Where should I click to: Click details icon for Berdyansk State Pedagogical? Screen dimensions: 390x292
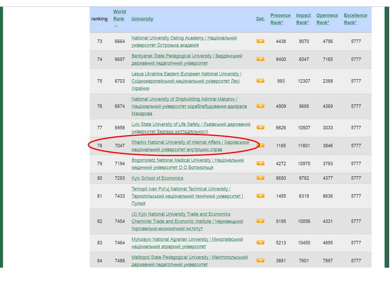(260, 59)
